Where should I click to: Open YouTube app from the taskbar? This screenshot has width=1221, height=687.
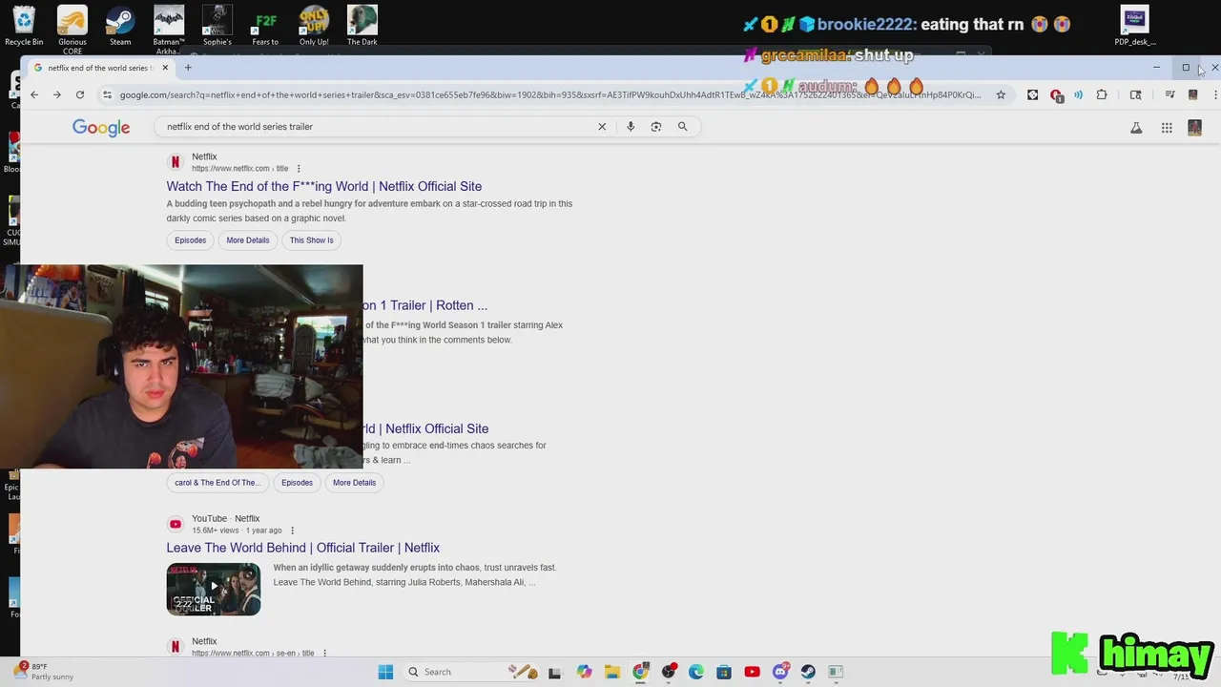[752, 672]
